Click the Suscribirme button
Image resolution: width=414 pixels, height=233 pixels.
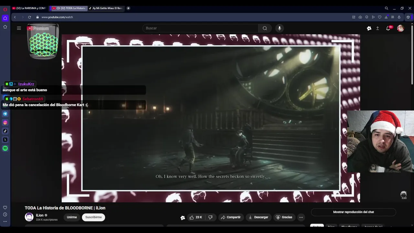click(x=93, y=217)
